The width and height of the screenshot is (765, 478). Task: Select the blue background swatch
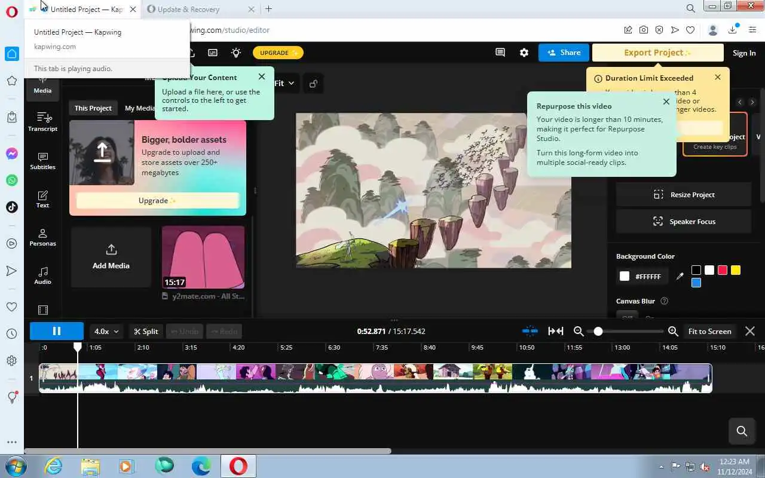click(696, 283)
